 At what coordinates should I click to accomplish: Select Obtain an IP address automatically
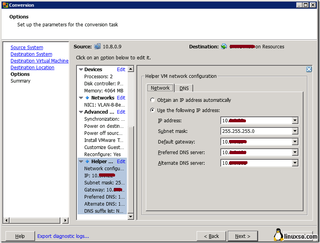pyautogui.click(x=153, y=100)
